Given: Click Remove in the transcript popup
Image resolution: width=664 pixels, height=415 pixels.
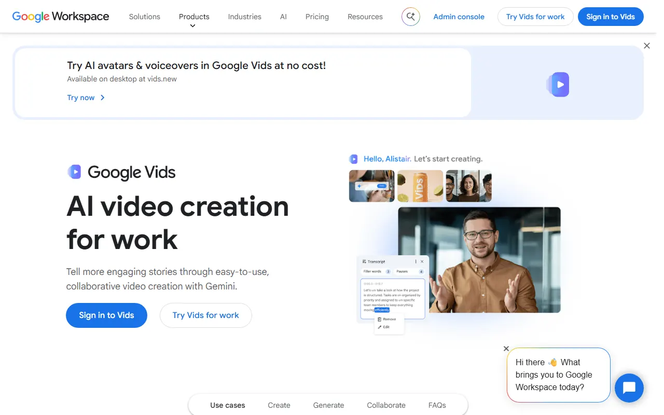Looking at the screenshot, I should tap(387, 319).
